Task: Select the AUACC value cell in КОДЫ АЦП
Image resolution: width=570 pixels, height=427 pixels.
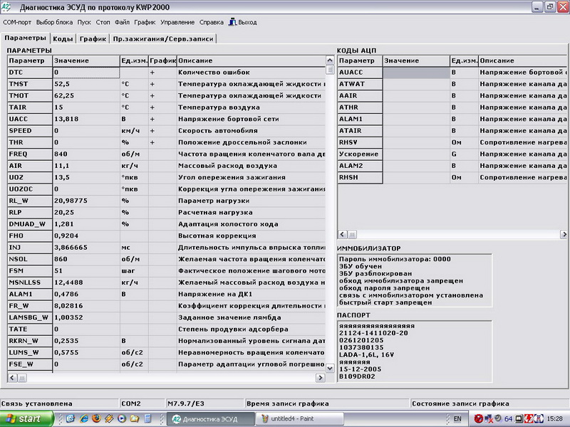Action: point(416,73)
